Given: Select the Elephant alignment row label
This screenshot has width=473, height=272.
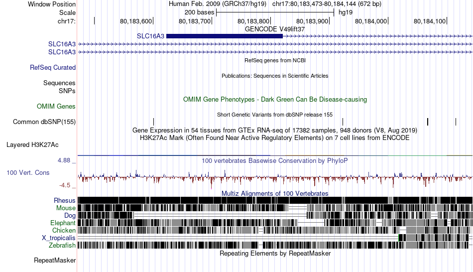Looking at the screenshot, I should point(63,223).
